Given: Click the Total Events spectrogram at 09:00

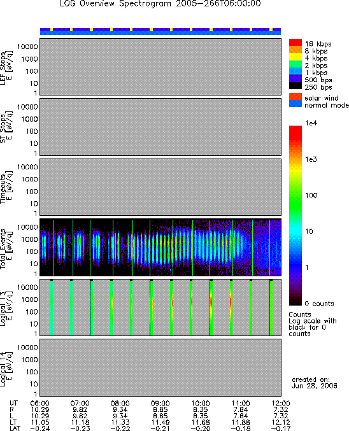Looking at the screenshot, I should point(160,248).
